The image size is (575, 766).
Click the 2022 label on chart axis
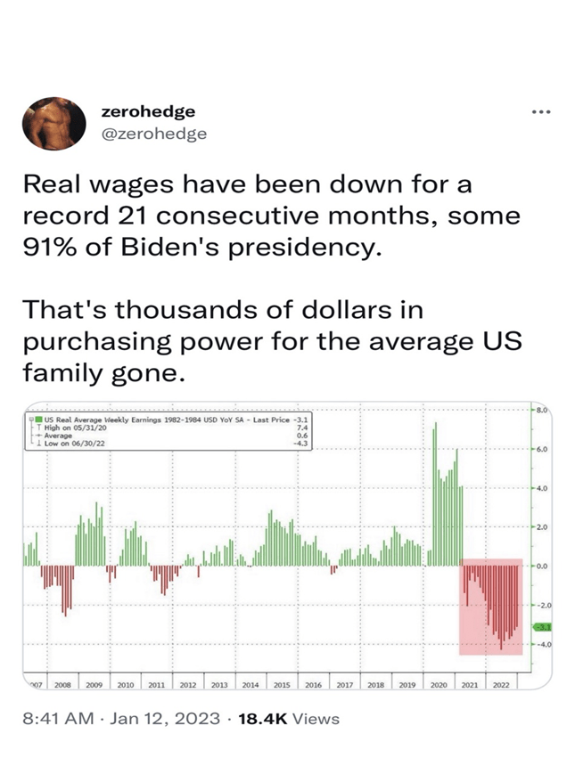point(500,685)
